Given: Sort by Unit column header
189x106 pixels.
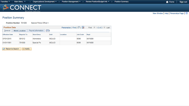Looking at the screenshot, I should (51, 34).
